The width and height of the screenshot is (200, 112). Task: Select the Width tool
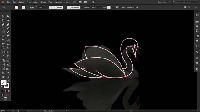pyautogui.click(x=3, y=44)
